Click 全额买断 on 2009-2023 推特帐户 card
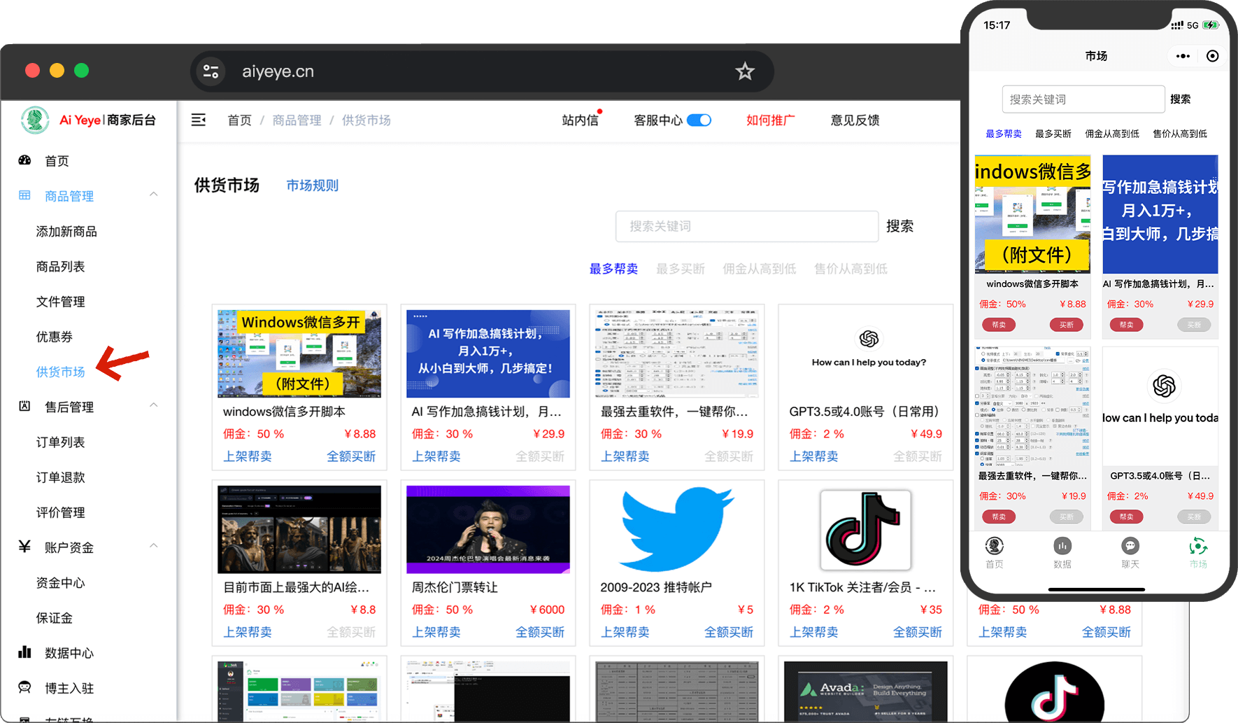Viewport: 1238px width, 723px height. click(x=729, y=632)
